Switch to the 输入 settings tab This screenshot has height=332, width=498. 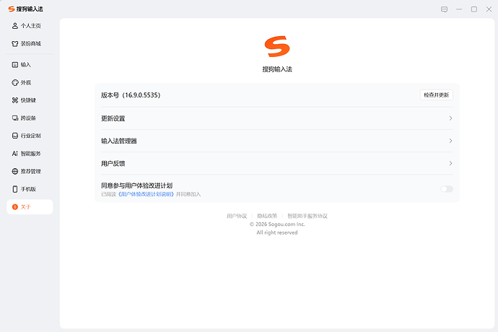click(30, 65)
